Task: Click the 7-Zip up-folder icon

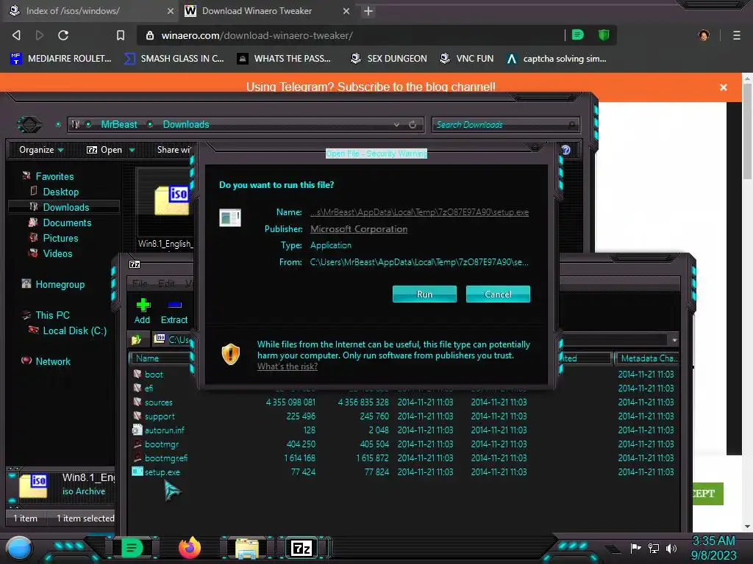Action: pos(136,339)
